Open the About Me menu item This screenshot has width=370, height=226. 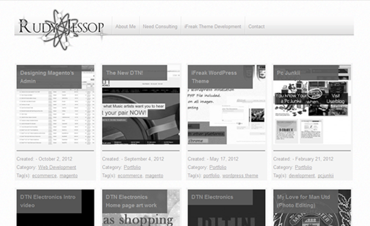[x=125, y=26]
